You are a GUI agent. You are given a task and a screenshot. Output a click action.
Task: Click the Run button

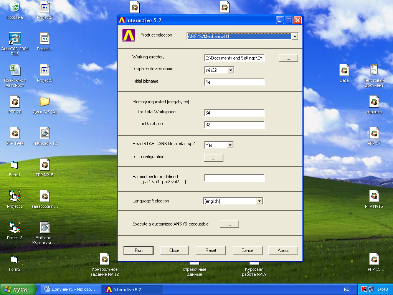(138, 250)
